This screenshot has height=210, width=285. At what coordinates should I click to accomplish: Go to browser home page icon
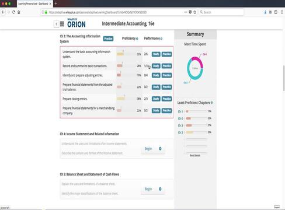click(19, 12)
